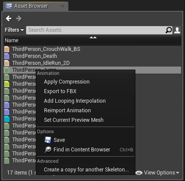
Task: Choose Apply Compression
Action: 86,82
